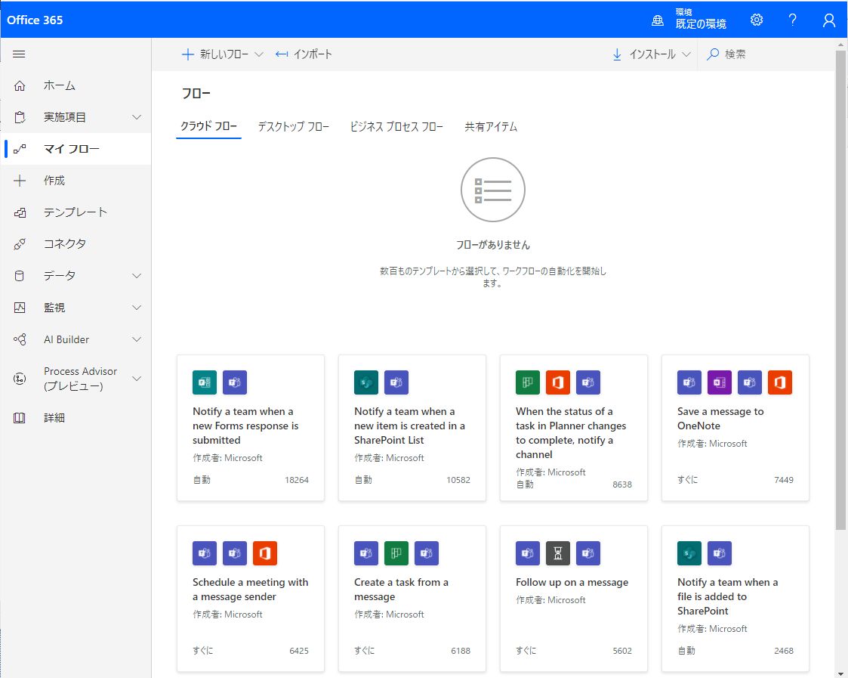Expand 実施項目 with its chevron
The image size is (848, 678).
point(137,117)
